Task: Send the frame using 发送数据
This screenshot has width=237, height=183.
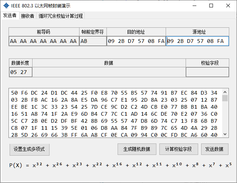Action: (214, 149)
